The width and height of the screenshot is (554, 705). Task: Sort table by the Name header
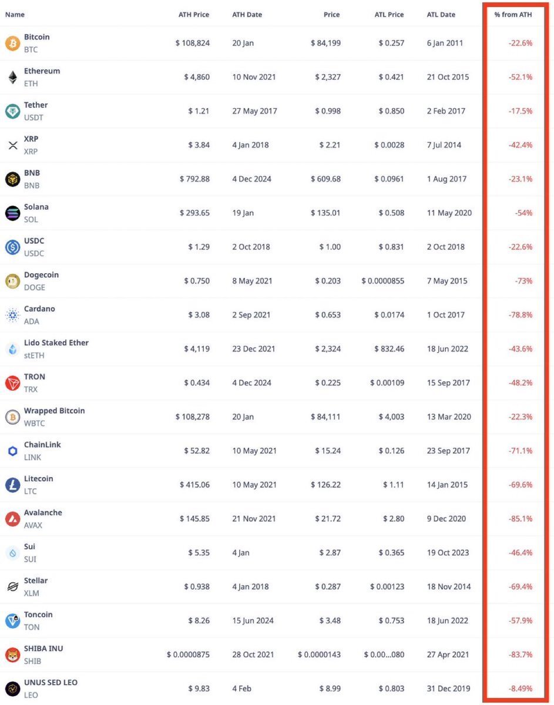[15, 15]
